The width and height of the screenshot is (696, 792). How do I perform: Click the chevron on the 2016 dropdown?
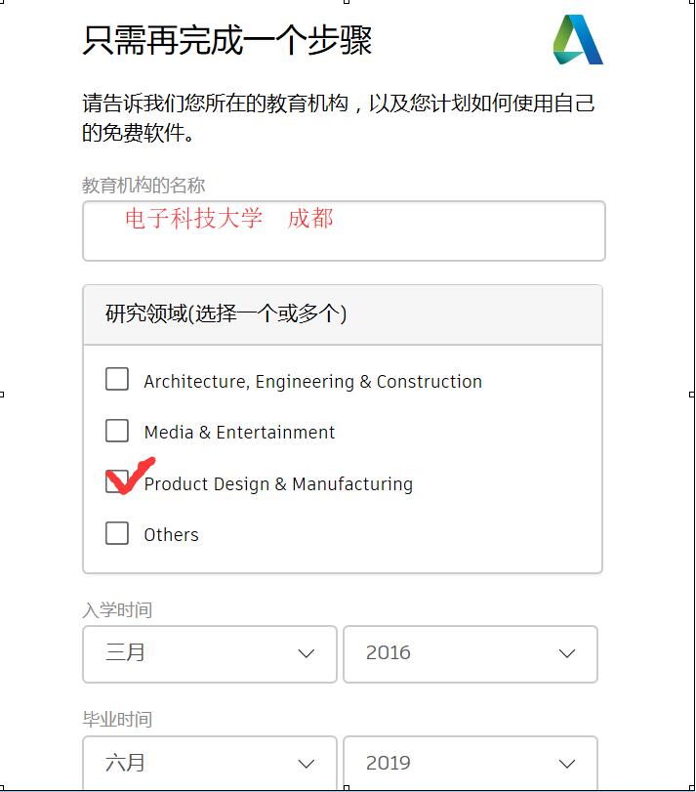pos(566,654)
